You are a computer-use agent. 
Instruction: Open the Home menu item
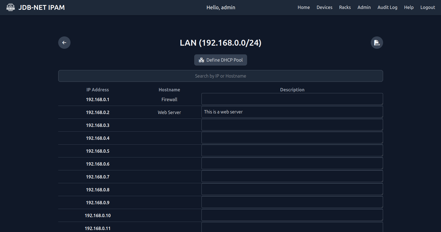tap(304, 7)
